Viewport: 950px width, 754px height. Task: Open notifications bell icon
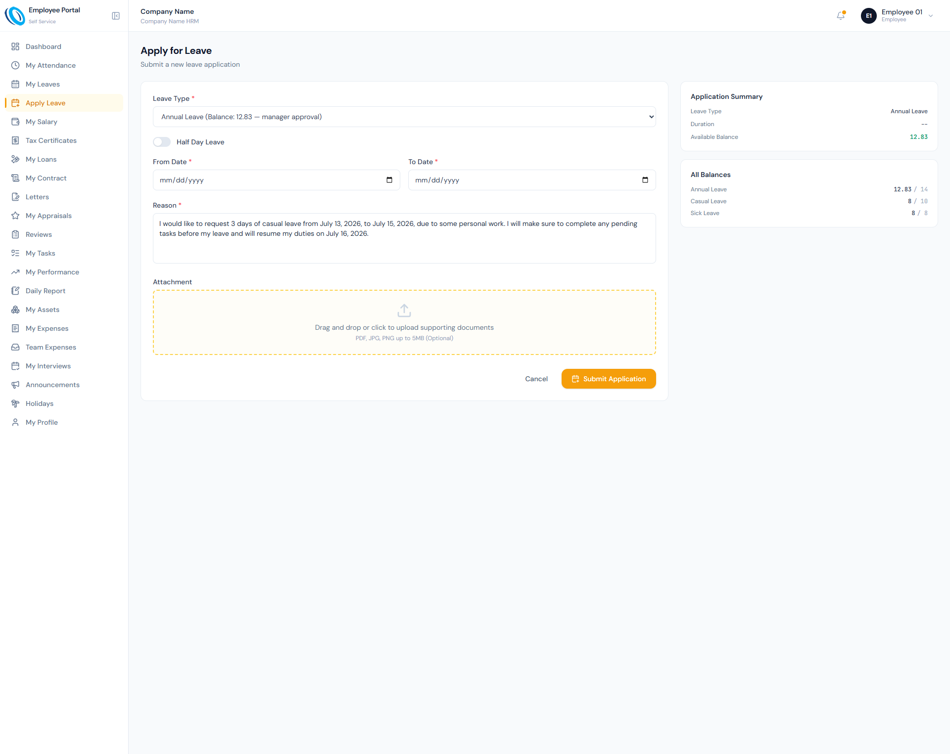click(x=841, y=16)
